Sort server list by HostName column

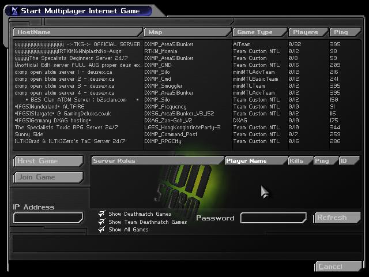pyautogui.click(x=78, y=32)
